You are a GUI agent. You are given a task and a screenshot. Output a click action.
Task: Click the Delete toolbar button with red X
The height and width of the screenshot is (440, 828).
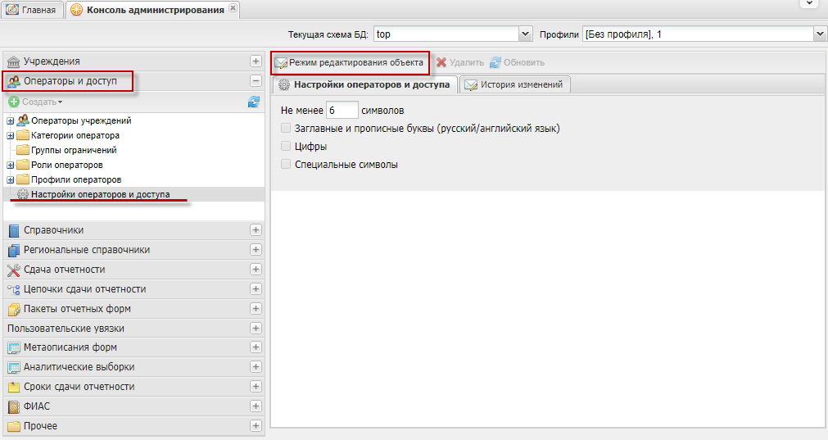click(x=459, y=62)
